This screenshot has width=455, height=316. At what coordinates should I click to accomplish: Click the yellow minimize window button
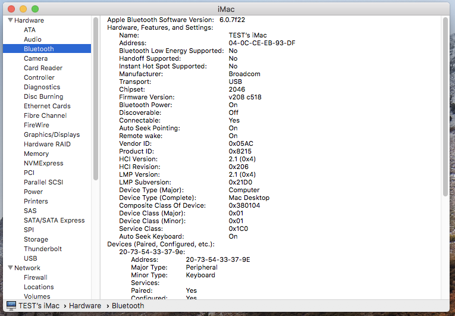pyautogui.click(x=23, y=9)
